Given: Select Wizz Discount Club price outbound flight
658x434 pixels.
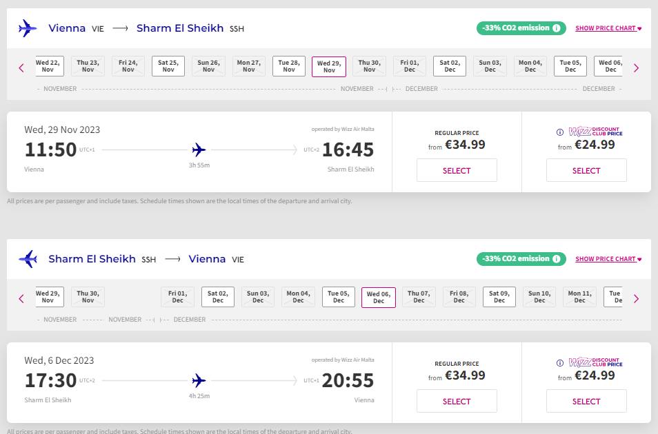Looking at the screenshot, I should tap(586, 170).
